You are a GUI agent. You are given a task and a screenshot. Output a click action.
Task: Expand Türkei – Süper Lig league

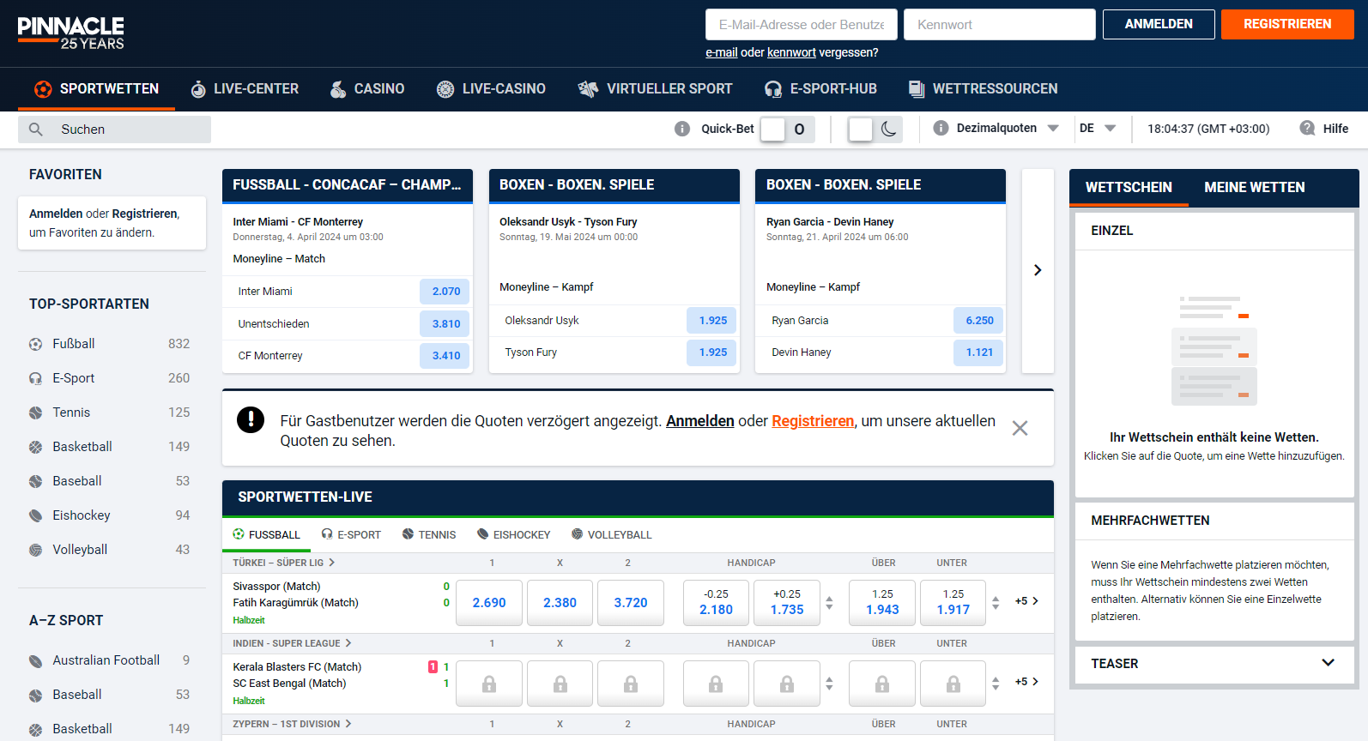283,563
